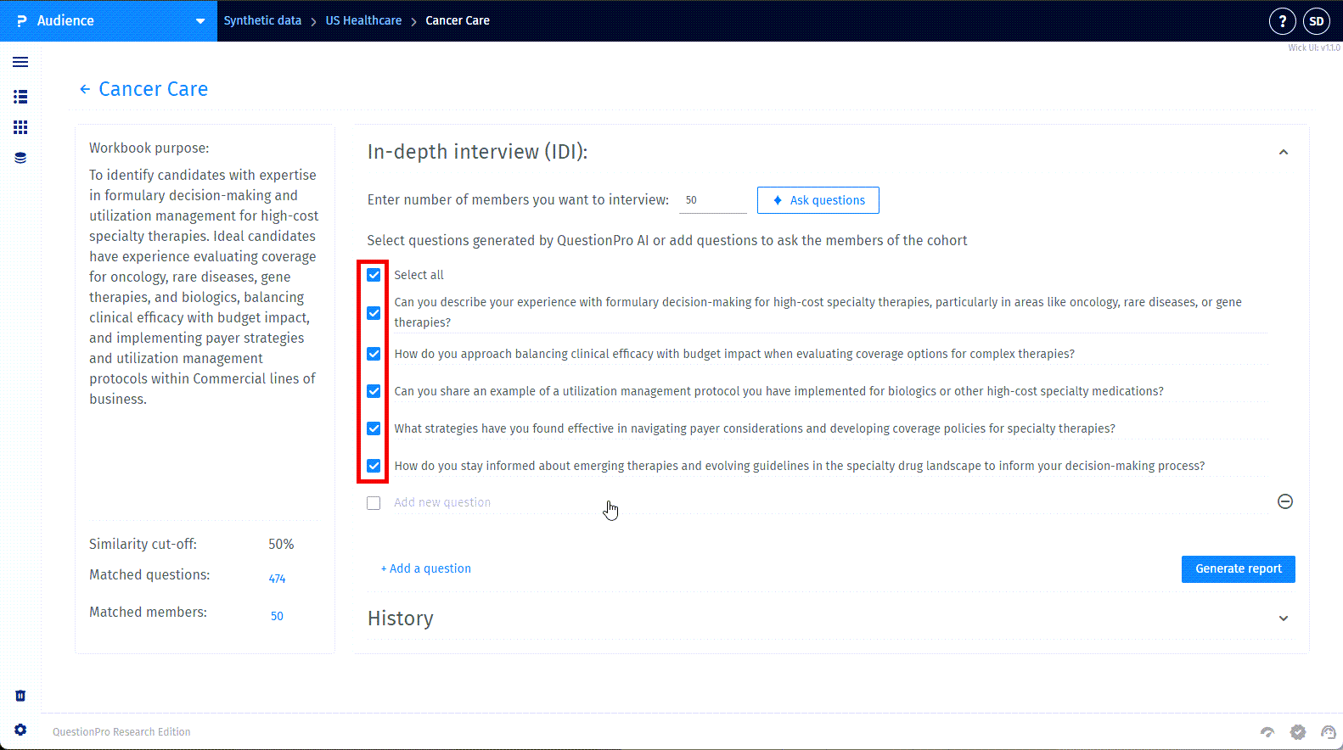Click the + Add a question link
Screen dimensions: 1343x750
pyautogui.click(x=425, y=568)
